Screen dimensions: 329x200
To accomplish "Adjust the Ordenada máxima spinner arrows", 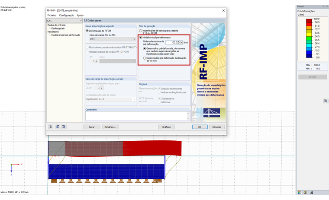I will pos(179,42).
